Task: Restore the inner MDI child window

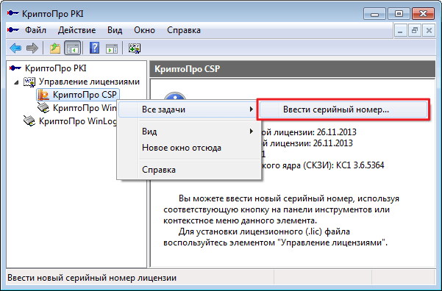Action: click(x=414, y=30)
